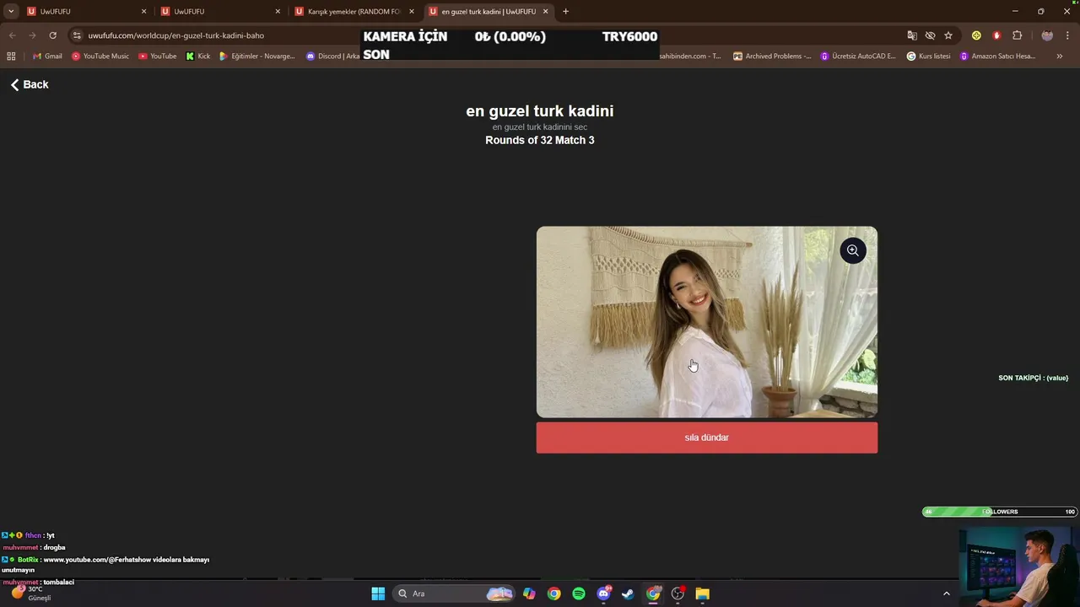Open the Chrome extensions puzzle icon

click(1017, 35)
